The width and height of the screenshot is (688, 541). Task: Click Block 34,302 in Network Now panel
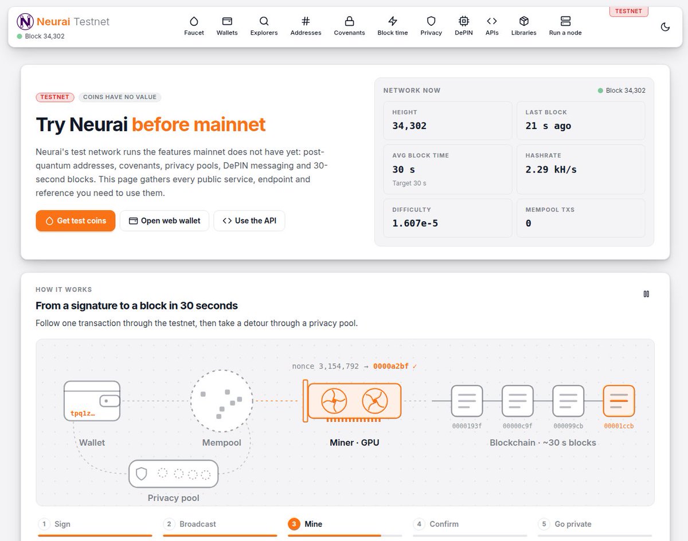pyautogui.click(x=621, y=91)
